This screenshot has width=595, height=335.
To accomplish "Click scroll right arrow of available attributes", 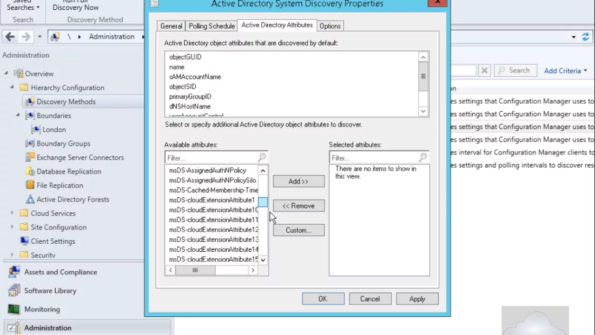I will click(253, 270).
